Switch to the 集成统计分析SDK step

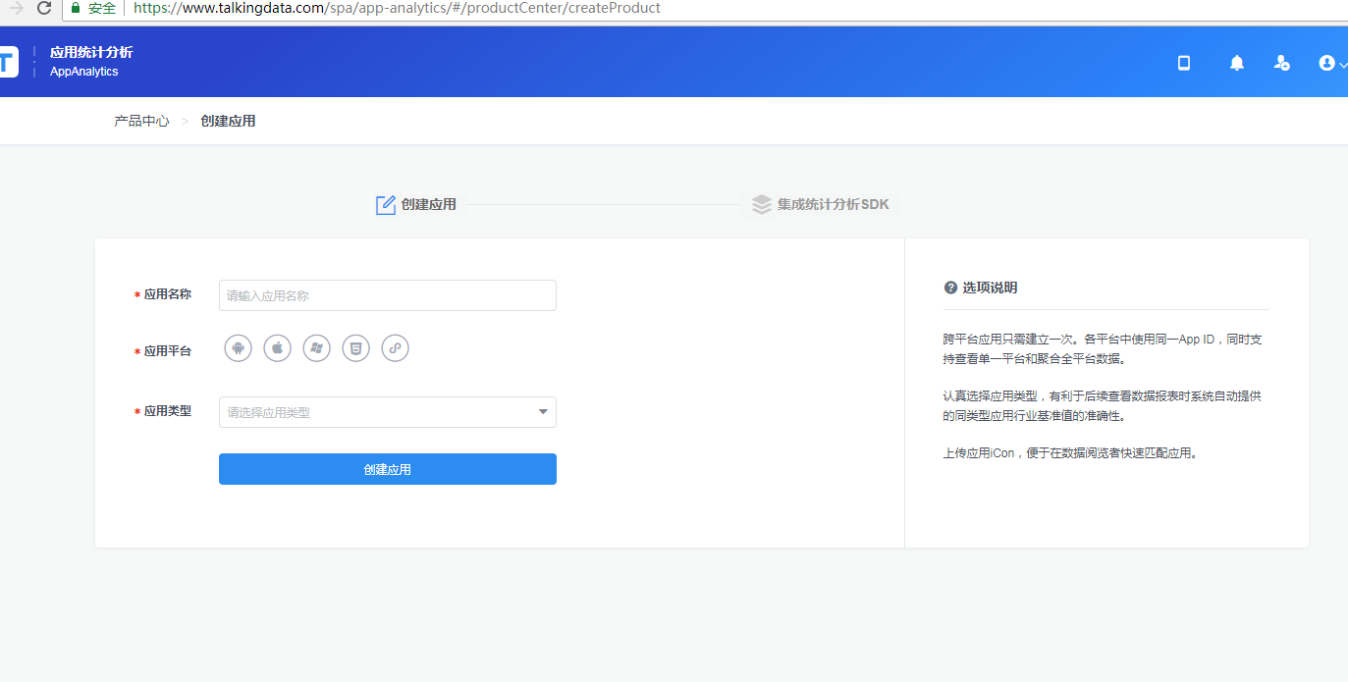click(x=822, y=204)
